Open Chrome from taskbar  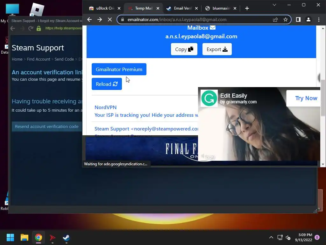click(x=39, y=237)
